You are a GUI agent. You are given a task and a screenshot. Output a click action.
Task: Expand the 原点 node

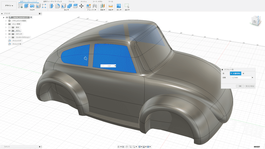click(x=6, y=27)
